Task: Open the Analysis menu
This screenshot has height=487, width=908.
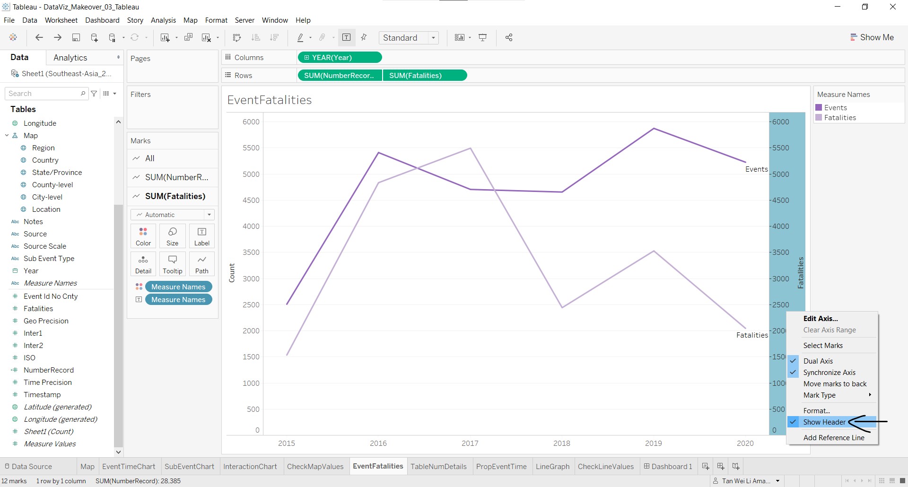Action: tap(163, 20)
